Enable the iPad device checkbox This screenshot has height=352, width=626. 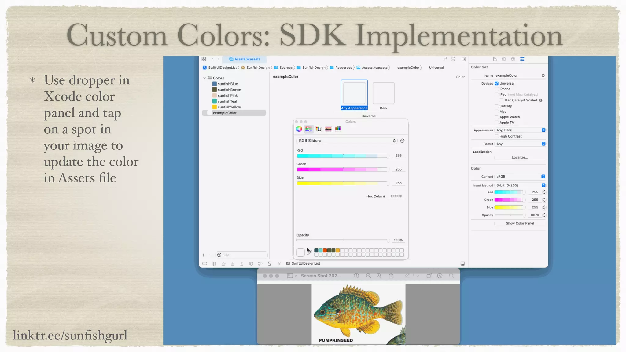coord(497,94)
